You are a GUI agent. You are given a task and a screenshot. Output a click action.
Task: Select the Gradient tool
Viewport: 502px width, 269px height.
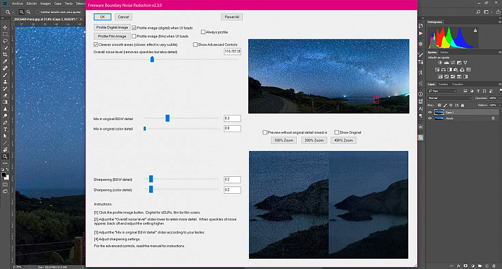coord(5,102)
